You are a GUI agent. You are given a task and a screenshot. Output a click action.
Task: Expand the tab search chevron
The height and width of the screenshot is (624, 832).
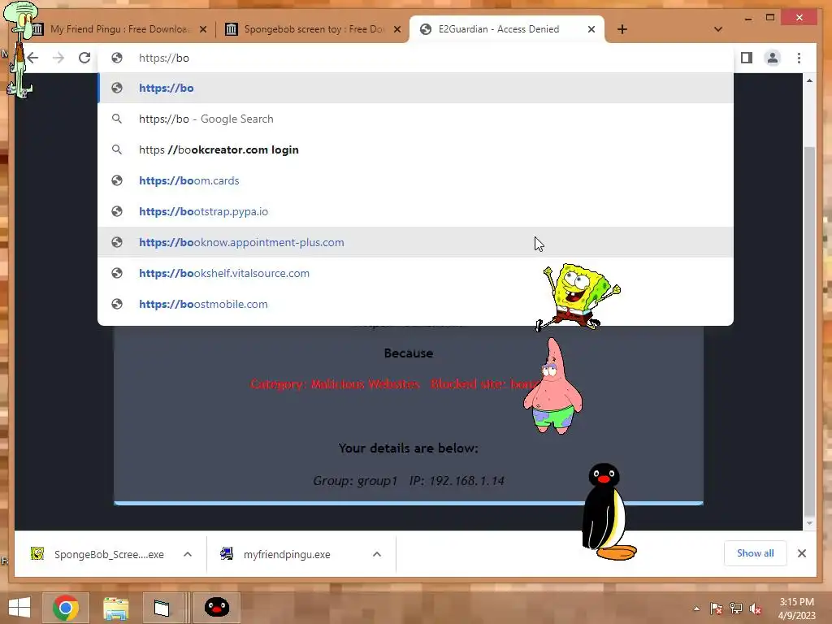point(718,29)
